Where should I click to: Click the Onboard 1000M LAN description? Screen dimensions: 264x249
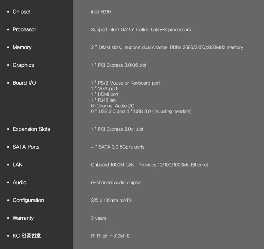click(149, 165)
